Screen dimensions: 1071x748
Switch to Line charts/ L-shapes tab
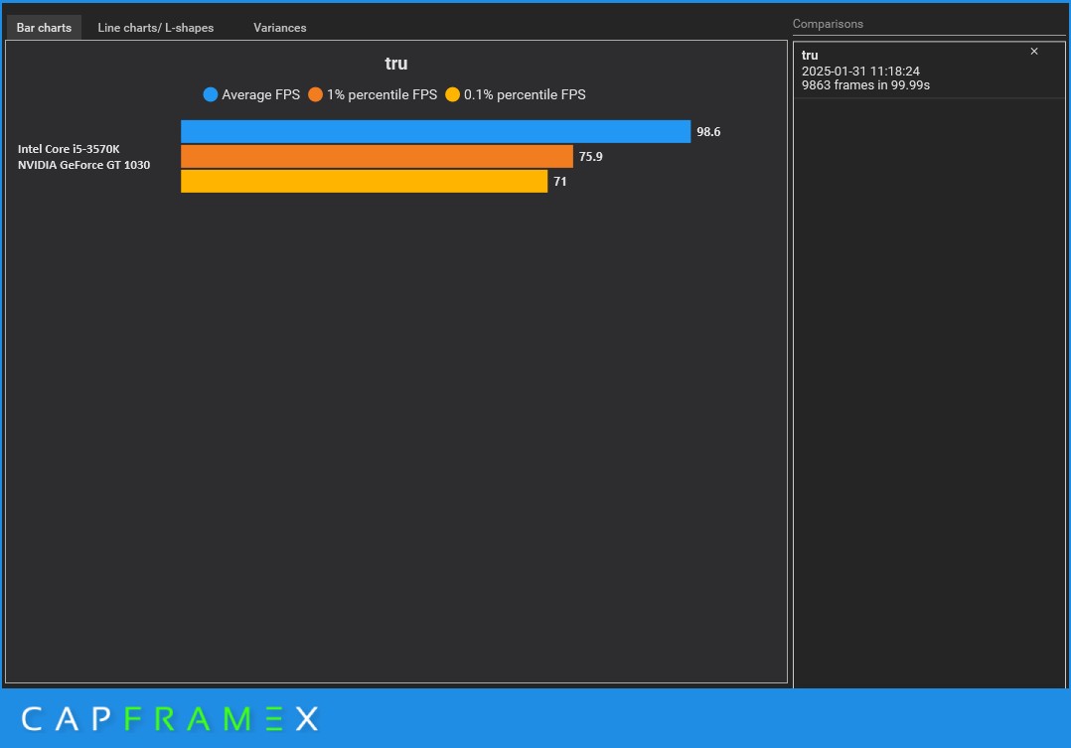click(156, 28)
